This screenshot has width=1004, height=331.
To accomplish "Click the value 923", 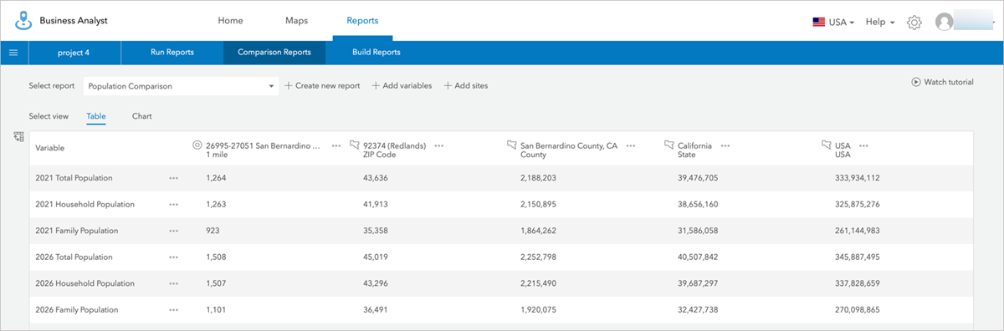I will pos(213,231).
